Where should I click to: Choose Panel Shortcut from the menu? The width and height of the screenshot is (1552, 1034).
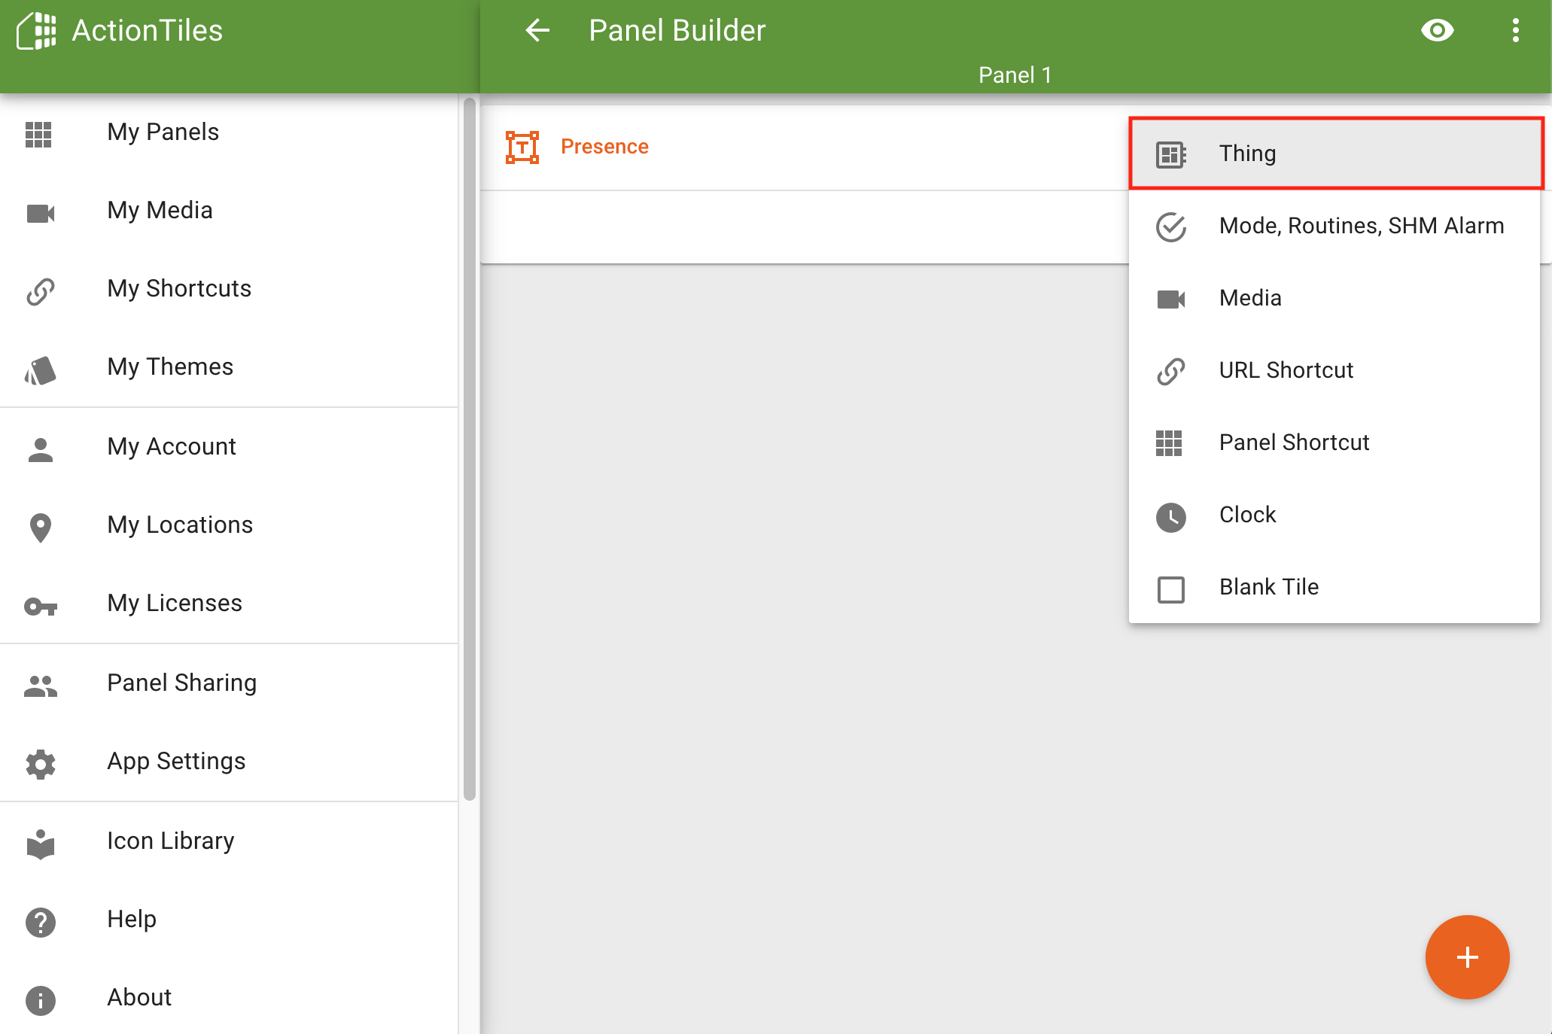tap(1334, 442)
